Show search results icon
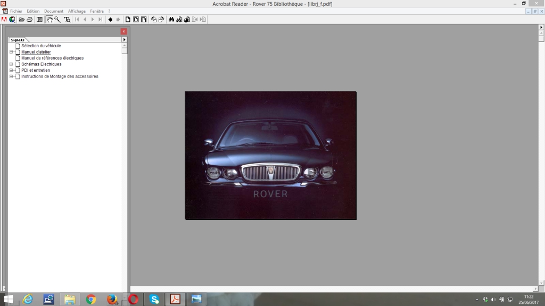This screenshot has height=306, width=545. pyautogui.click(x=187, y=20)
